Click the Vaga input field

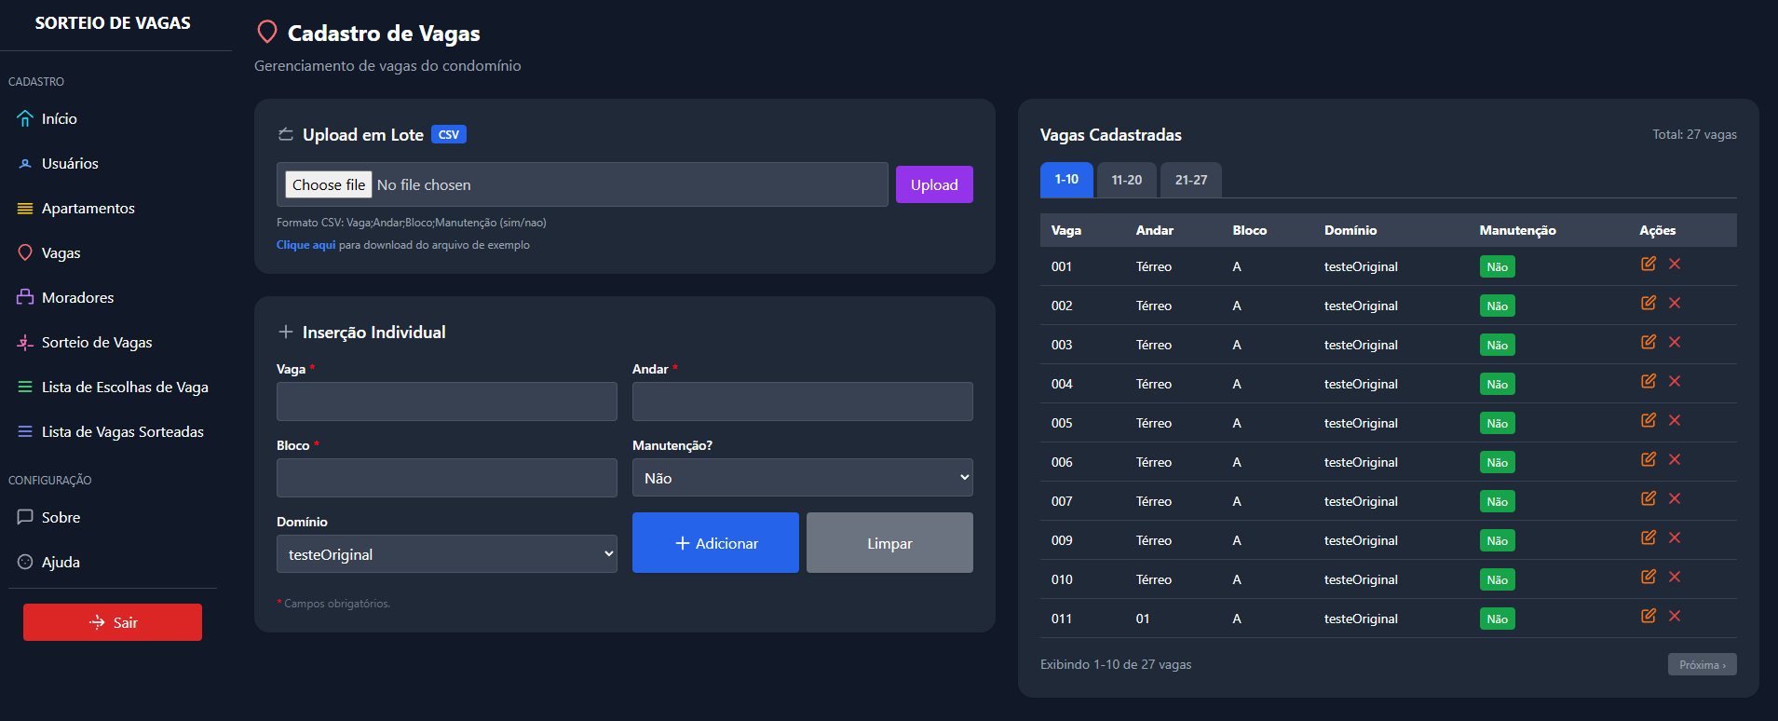[446, 401]
